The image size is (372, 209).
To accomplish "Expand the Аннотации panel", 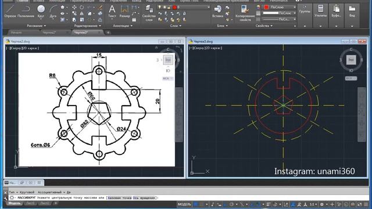I will click(x=123, y=26).
